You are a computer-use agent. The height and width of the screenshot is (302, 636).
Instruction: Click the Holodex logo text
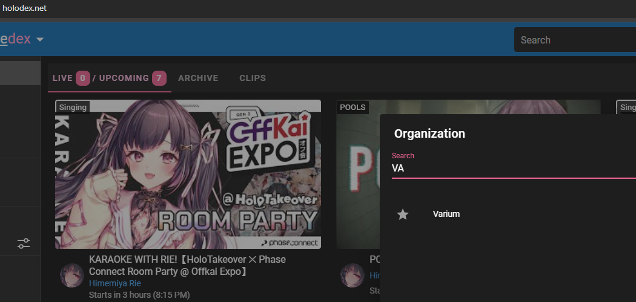tap(15, 39)
